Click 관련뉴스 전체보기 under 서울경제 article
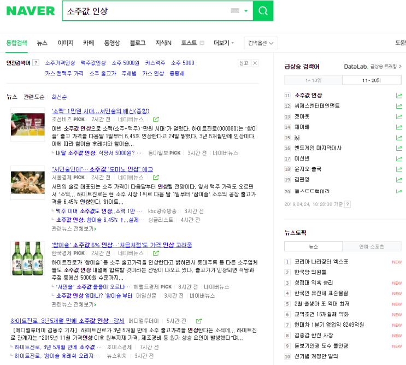The height and width of the screenshot is (365, 406). click(74, 229)
